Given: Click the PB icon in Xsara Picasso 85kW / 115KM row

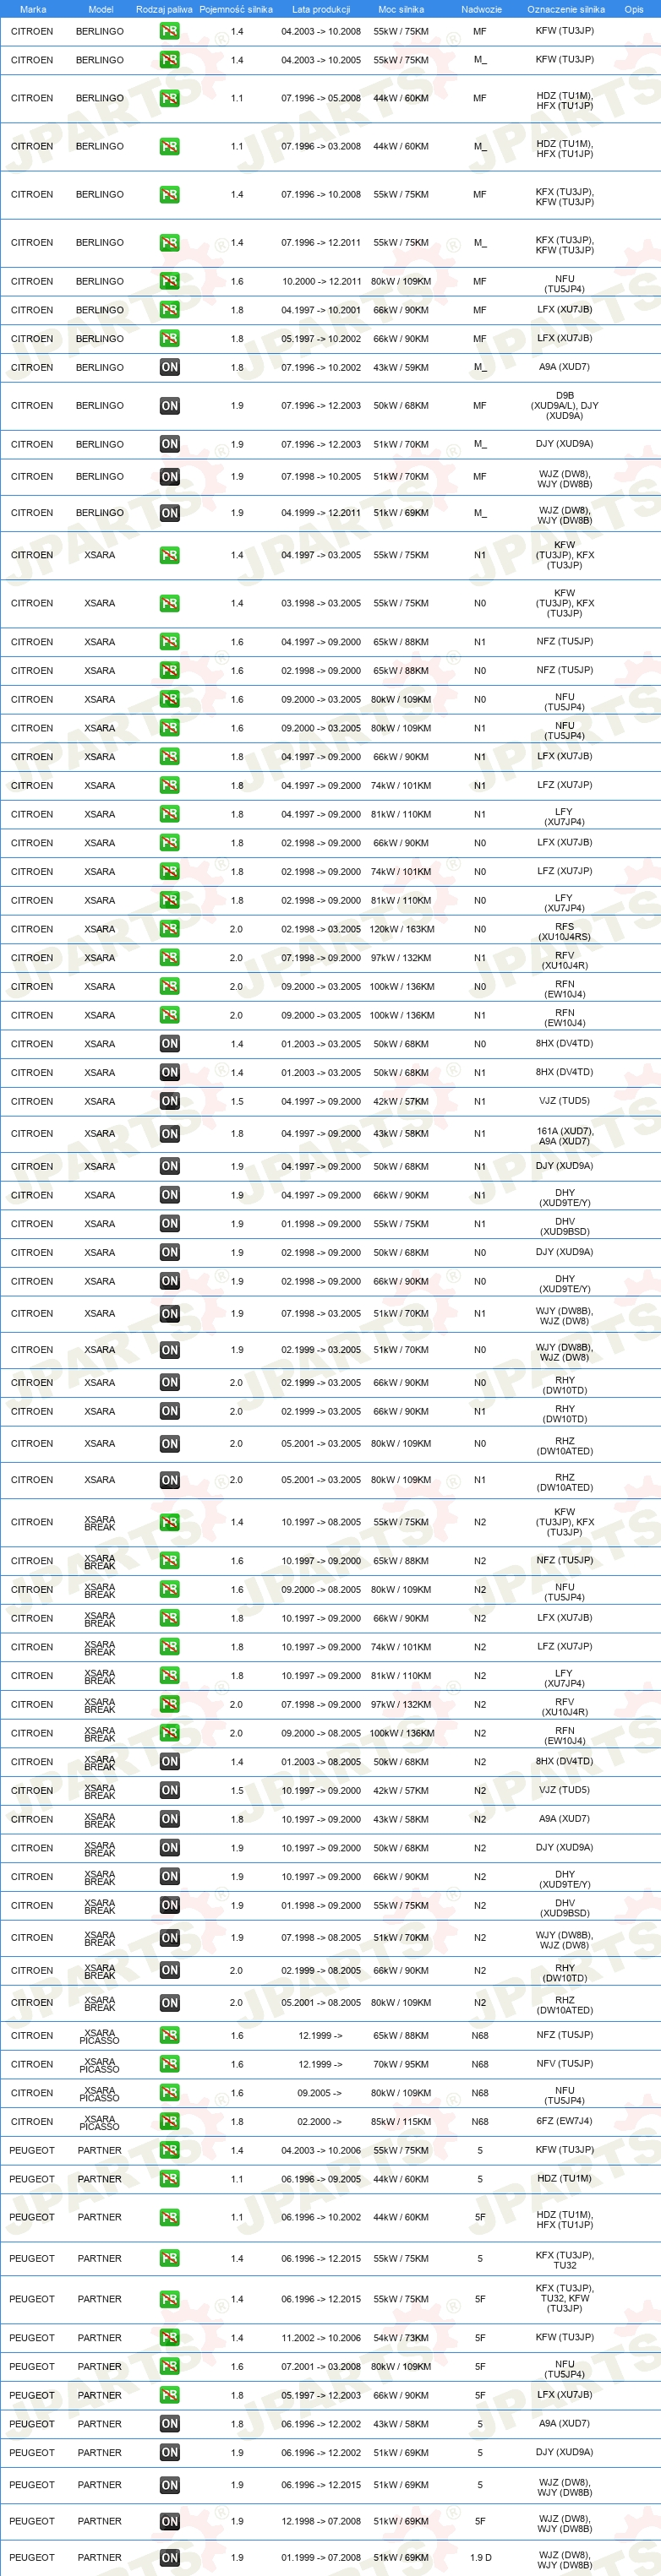Looking at the screenshot, I should [169, 2121].
